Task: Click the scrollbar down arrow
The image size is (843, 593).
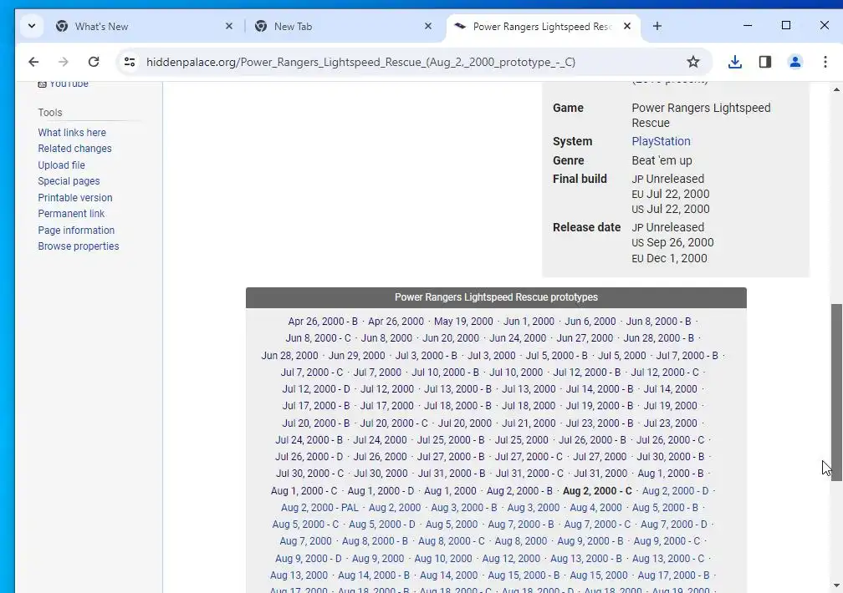Action: tap(836, 585)
